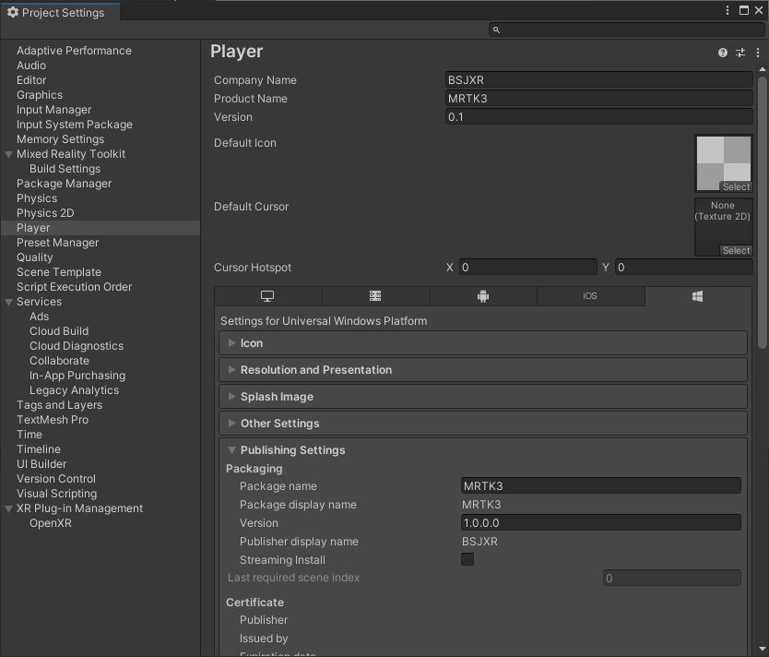Open the Android platform settings tab
The image size is (769, 657).
pyautogui.click(x=483, y=296)
